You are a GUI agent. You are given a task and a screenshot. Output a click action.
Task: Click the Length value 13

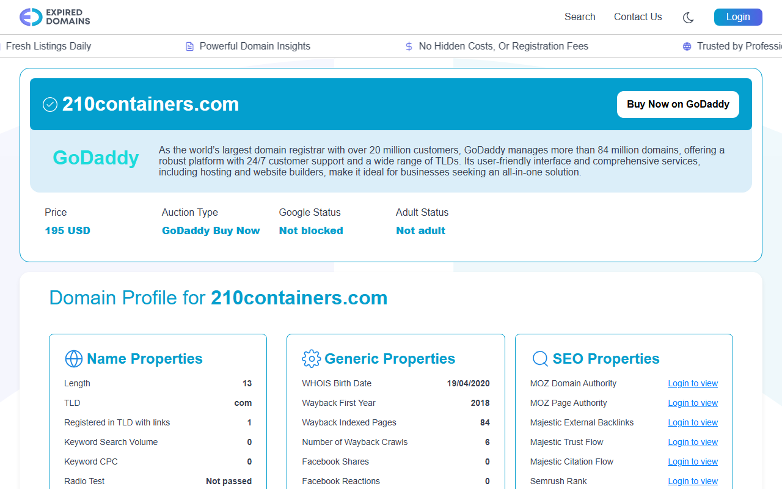247,383
